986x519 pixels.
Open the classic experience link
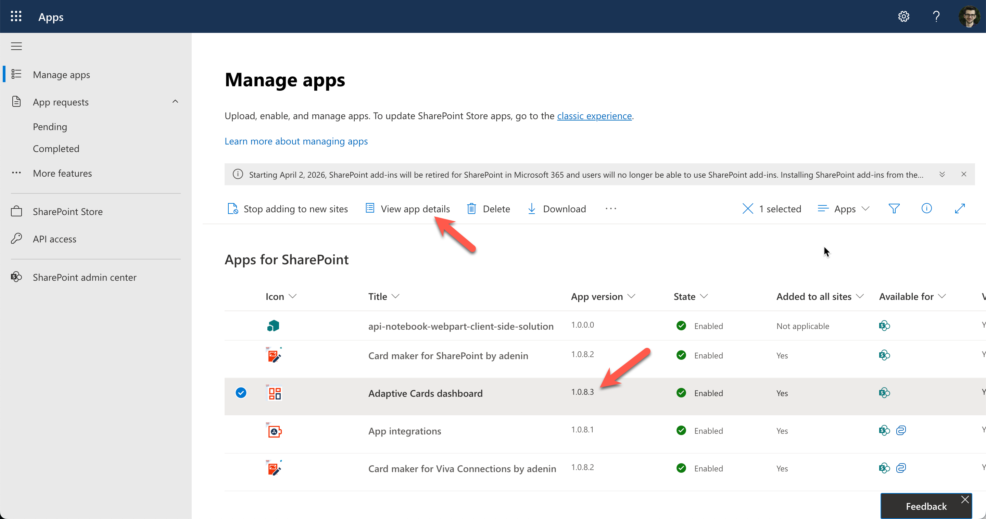[594, 116]
